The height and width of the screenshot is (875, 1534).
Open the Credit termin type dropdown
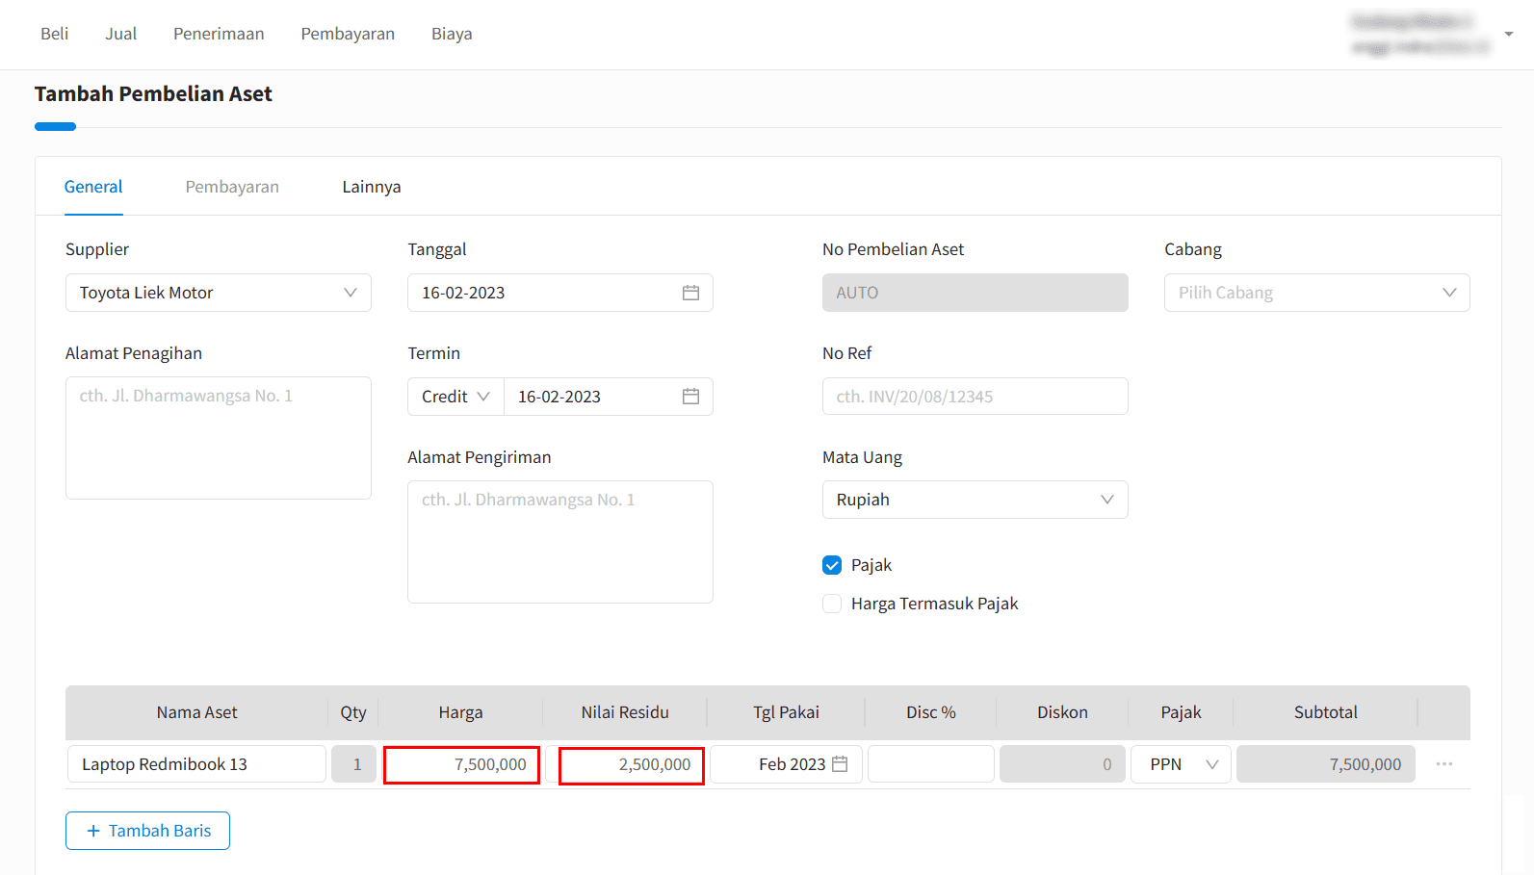[x=455, y=397]
